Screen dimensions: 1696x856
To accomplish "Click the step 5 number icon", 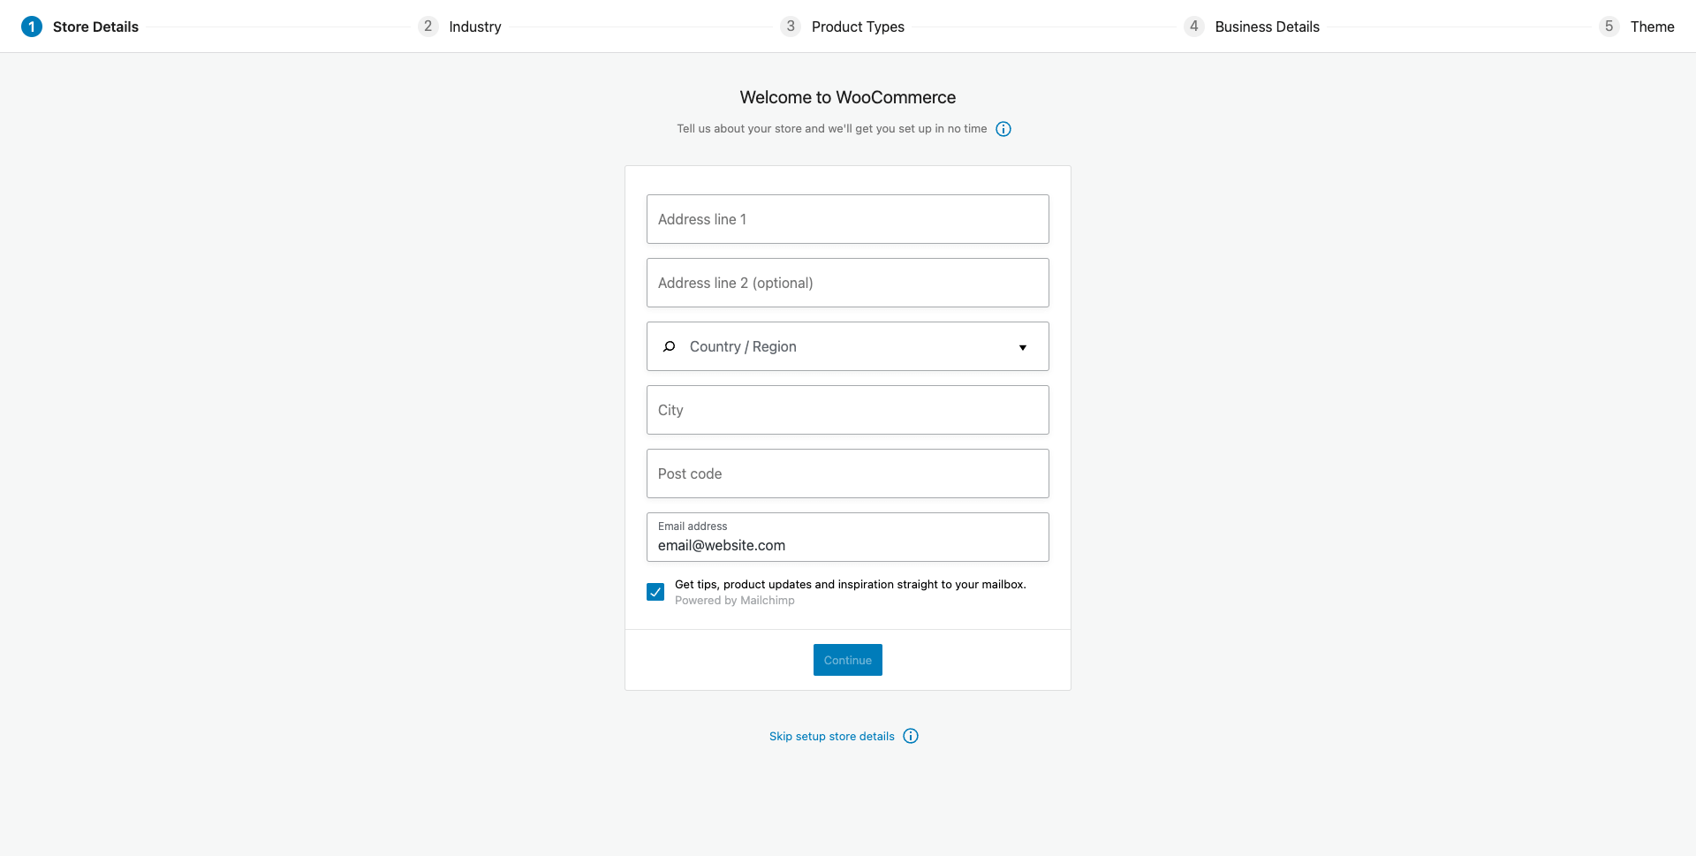I will coord(1609,27).
